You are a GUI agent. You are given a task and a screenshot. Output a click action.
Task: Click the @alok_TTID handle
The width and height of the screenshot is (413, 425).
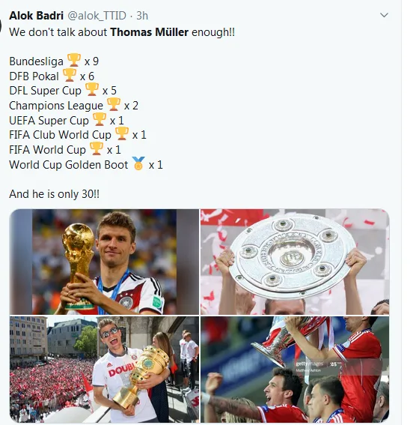(x=97, y=16)
